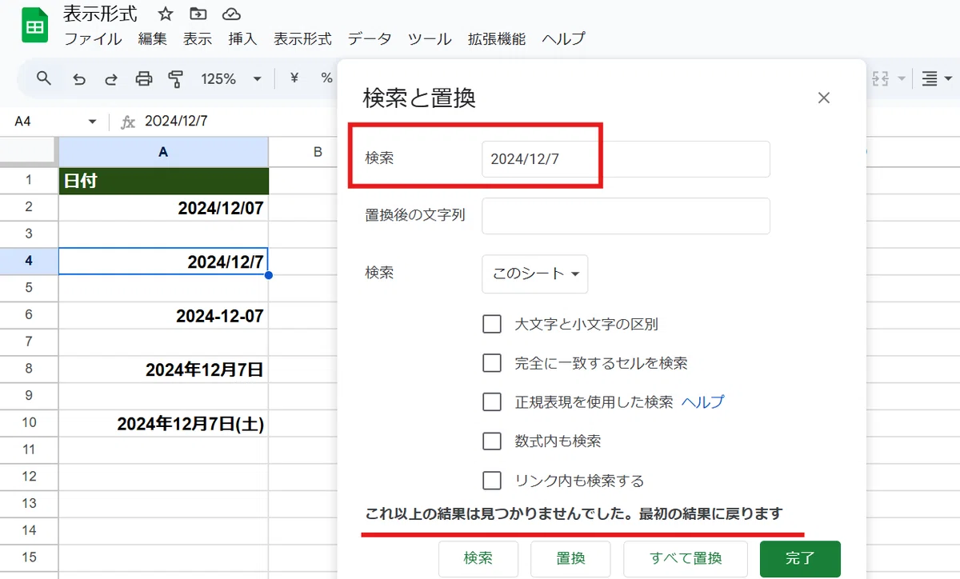The height and width of the screenshot is (579, 960).
Task: Open the horizontal align toolbar button
Action: coord(929,78)
